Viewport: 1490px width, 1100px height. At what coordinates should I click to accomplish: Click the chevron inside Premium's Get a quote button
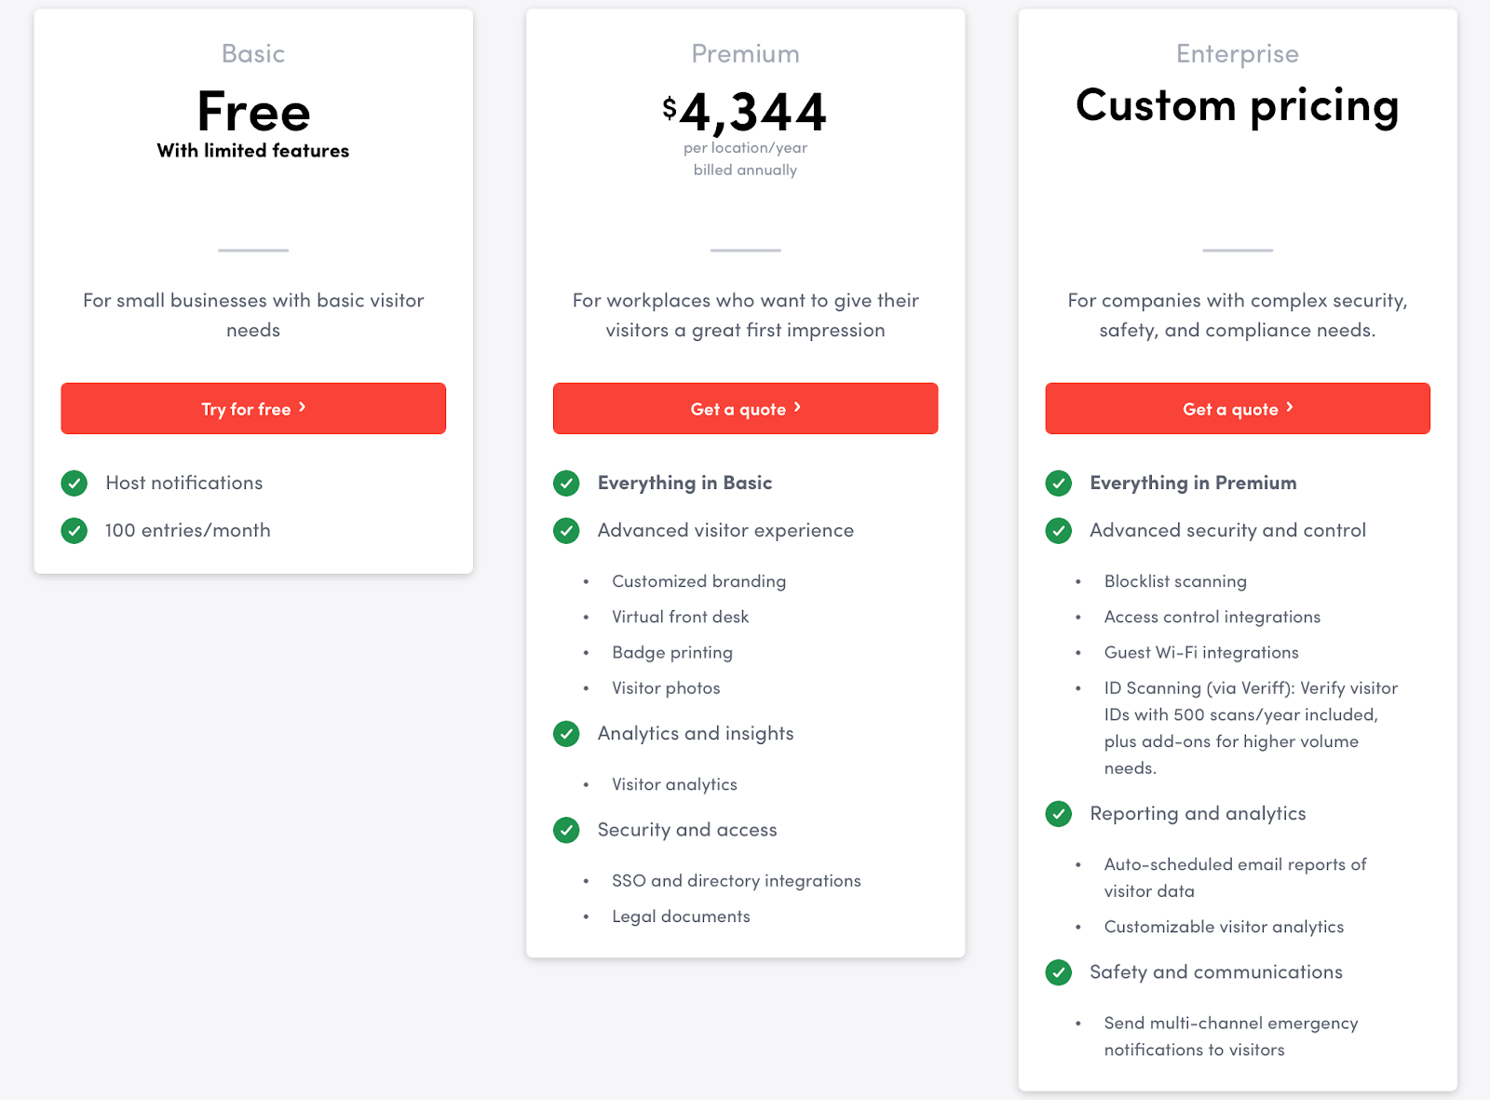click(797, 407)
